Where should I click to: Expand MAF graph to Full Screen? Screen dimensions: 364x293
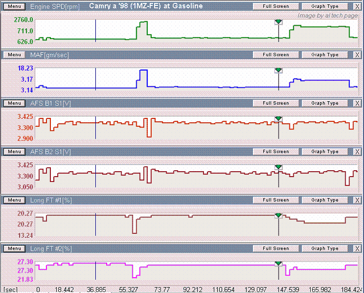(276, 55)
